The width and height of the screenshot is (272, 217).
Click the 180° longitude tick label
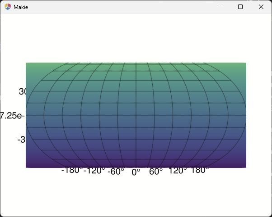coord(200,171)
